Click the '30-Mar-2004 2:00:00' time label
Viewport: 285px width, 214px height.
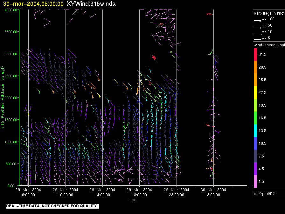(x=213, y=192)
